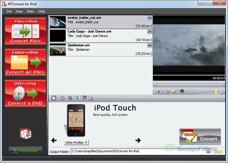Click the M2Convert app icon in title bar
This screenshot has width=228, height=163.
point(4,4)
